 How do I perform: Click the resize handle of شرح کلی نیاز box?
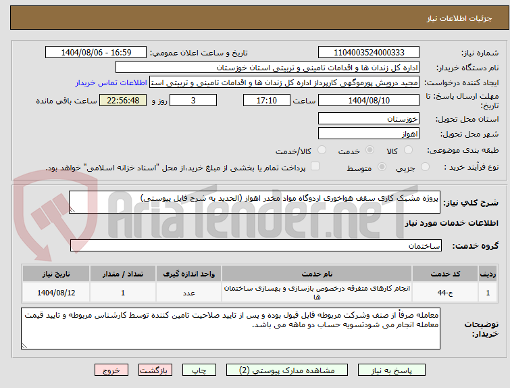72,210
